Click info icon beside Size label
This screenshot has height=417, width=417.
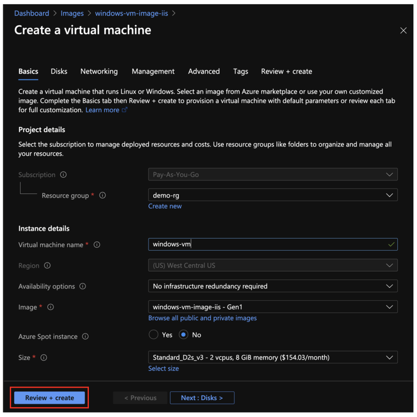[44, 357]
